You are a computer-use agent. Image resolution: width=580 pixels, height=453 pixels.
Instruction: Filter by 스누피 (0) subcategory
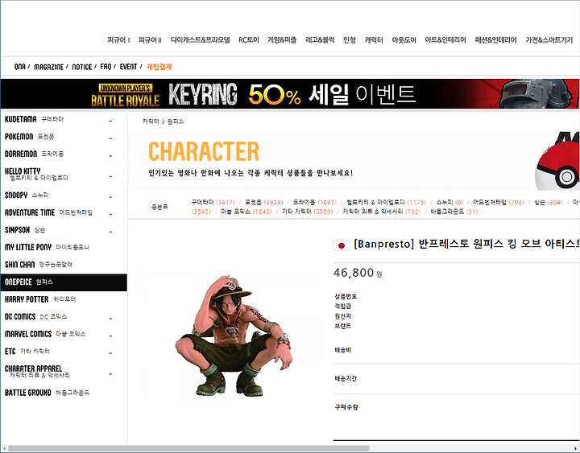click(x=449, y=202)
